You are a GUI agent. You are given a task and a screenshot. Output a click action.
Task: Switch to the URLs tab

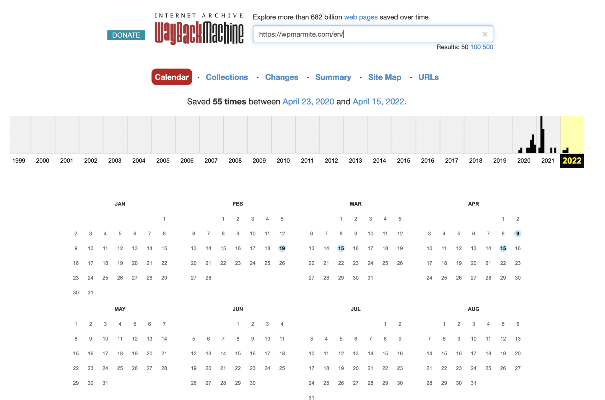point(428,77)
